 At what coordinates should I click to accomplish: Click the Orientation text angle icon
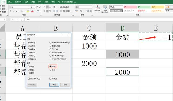[x=54, y=7]
